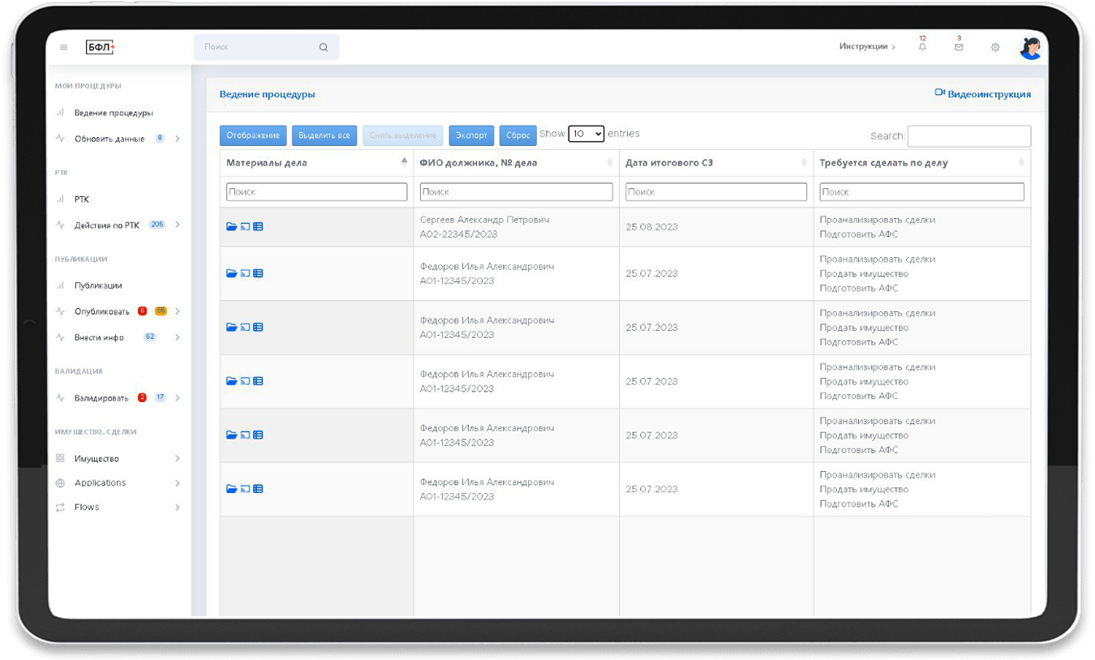Viewport: 1095px width, 660px height.
Task: Click the table Search input field
Action: pyautogui.click(x=969, y=136)
